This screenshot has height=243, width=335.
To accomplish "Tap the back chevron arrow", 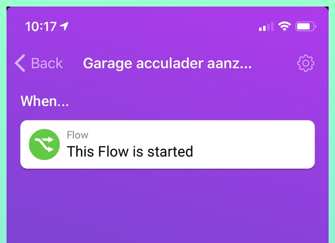I will pos(20,63).
